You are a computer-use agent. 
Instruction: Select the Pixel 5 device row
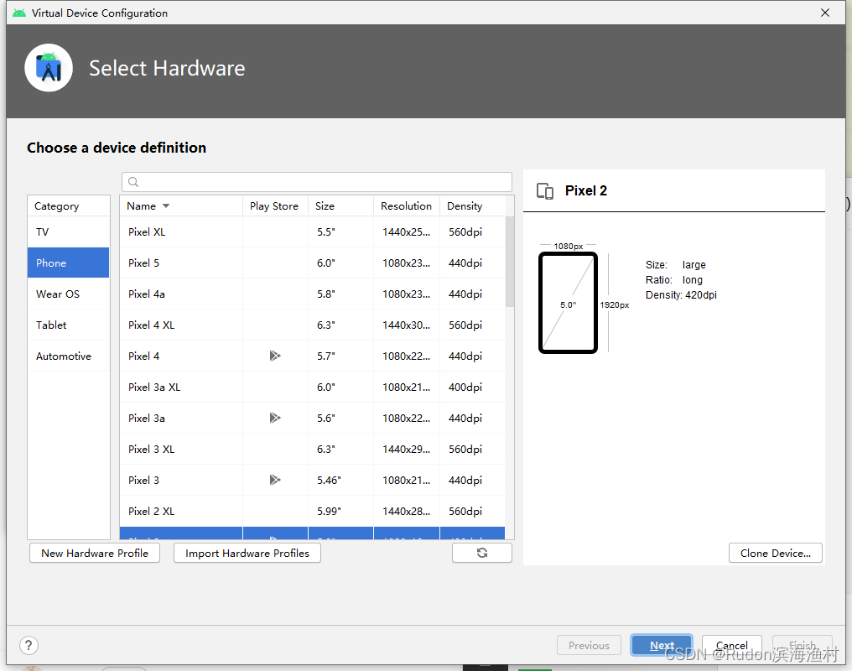(x=313, y=263)
